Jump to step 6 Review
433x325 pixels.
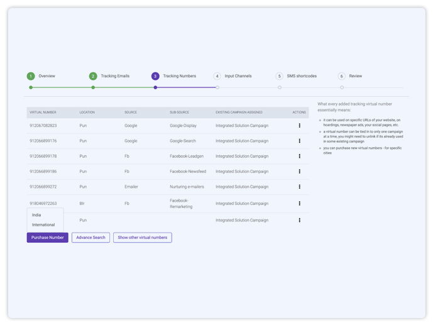[350, 76]
